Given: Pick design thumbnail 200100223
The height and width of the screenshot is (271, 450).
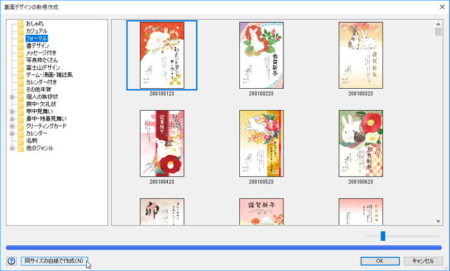Looking at the screenshot, I should 261,55.
